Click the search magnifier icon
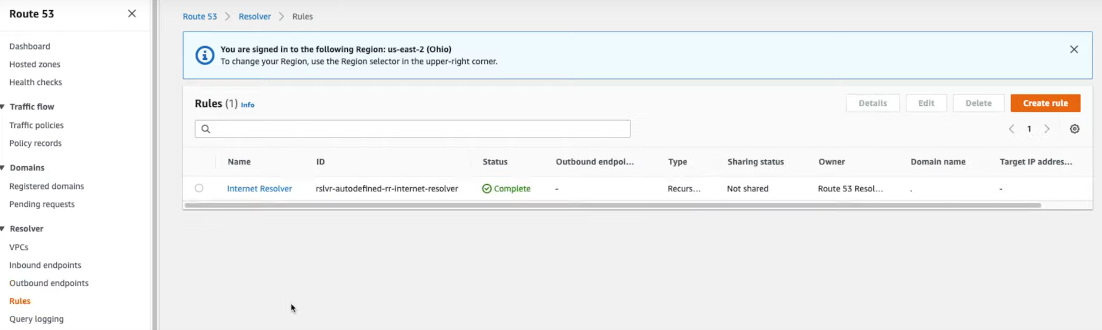1102x330 pixels. pyautogui.click(x=206, y=129)
